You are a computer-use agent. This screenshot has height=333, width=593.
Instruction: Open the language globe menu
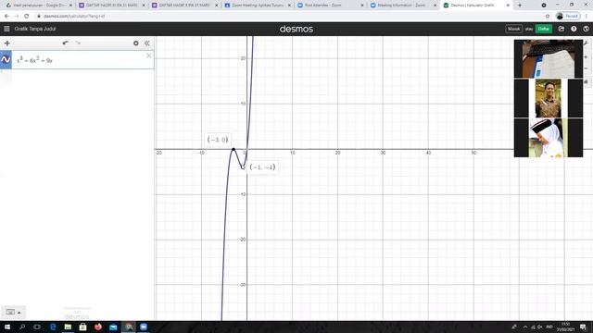[x=586, y=29]
